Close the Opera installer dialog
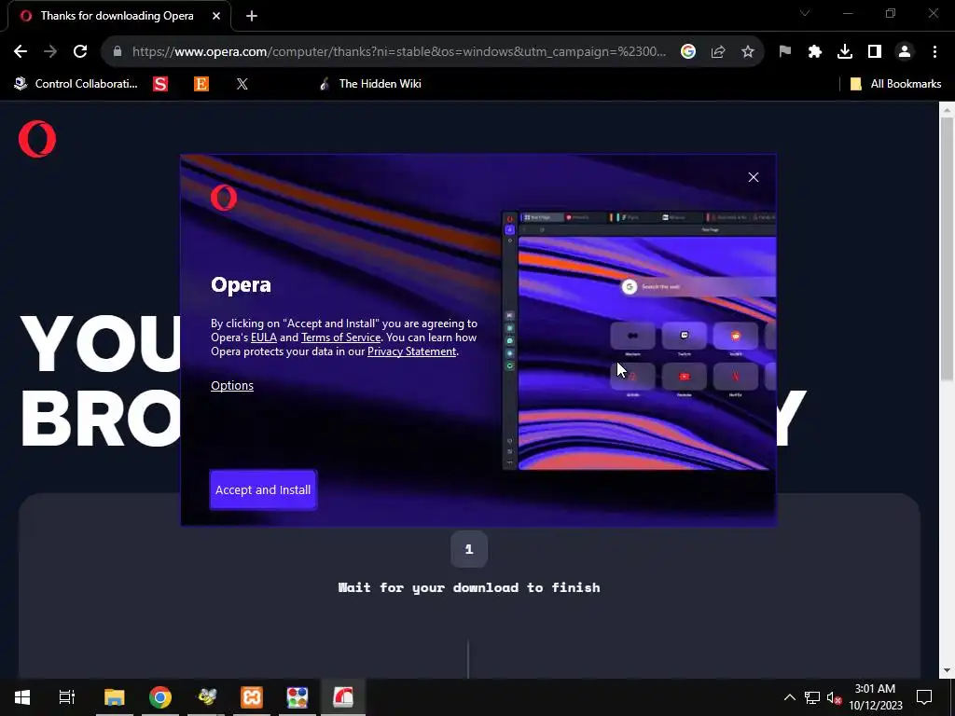This screenshot has width=955, height=716. pyautogui.click(x=754, y=177)
